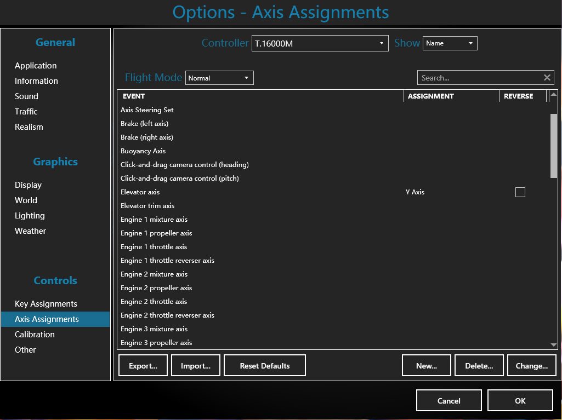Select Display under Graphics
The width and height of the screenshot is (562, 420).
click(x=28, y=185)
